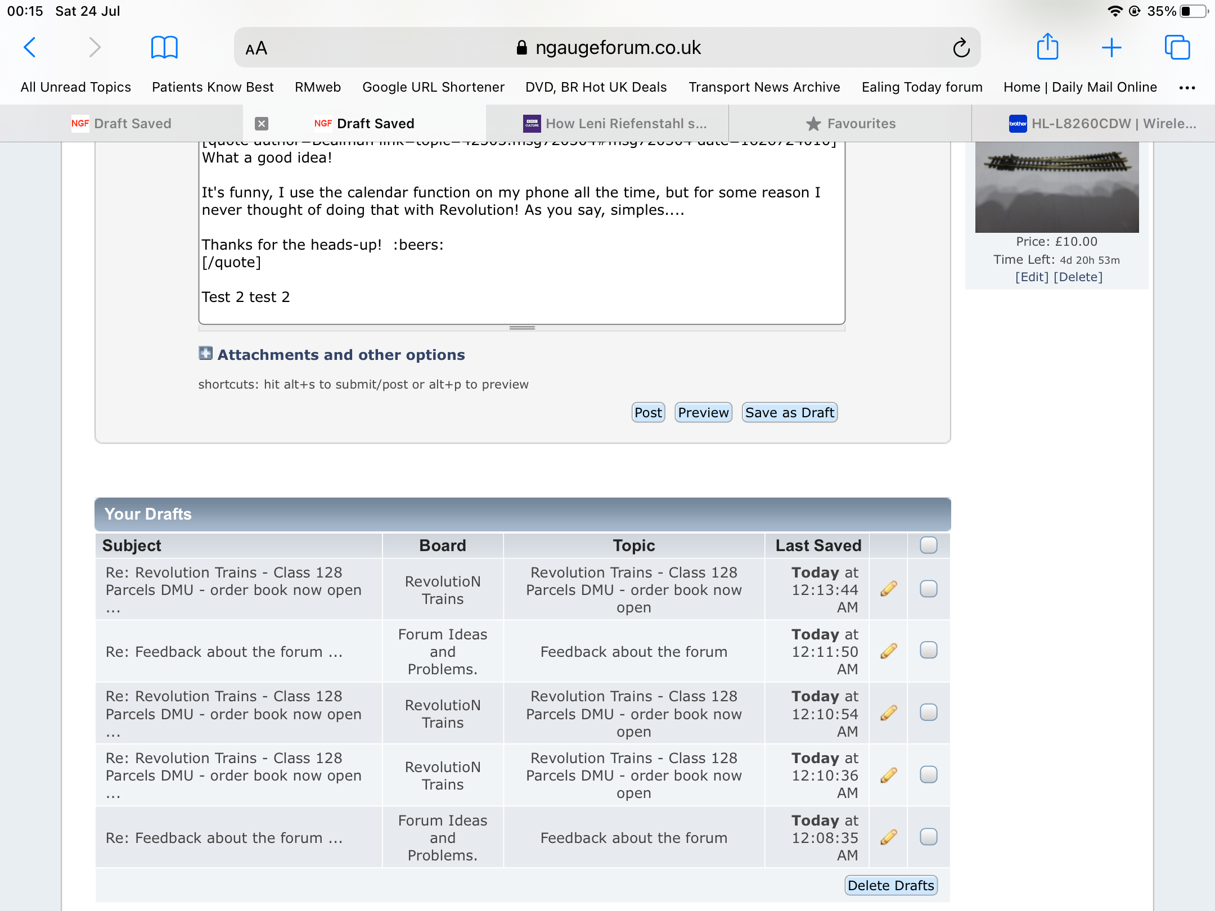Image resolution: width=1215 pixels, height=911 pixels.
Task: Toggle select-all drafts checkbox in header
Action: pos(929,545)
